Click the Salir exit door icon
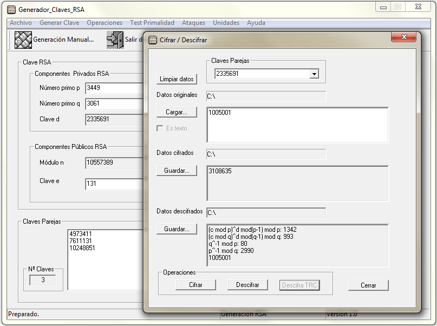 [x=114, y=40]
